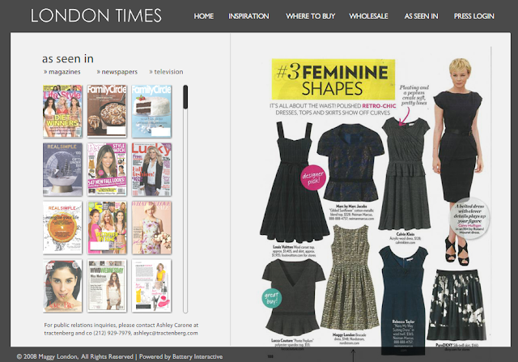This screenshot has width=518, height=362.
Task: Go to the INSPIRATION page
Action: (x=248, y=16)
